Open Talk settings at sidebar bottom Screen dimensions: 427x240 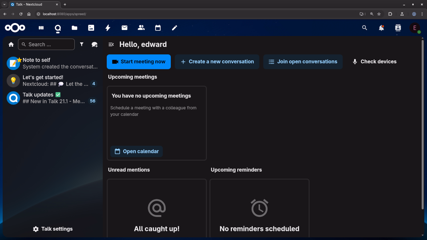53,229
